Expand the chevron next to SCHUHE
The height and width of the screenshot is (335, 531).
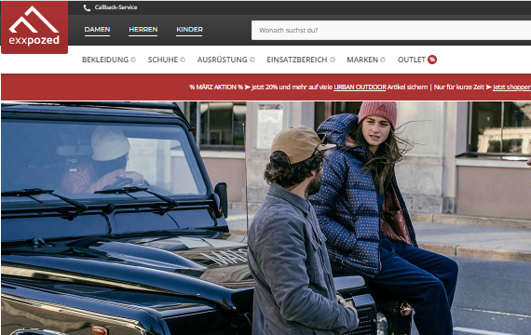(x=183, y=60)
